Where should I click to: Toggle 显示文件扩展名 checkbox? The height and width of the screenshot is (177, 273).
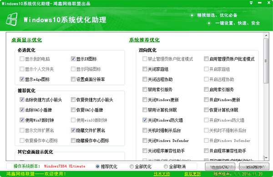(x=22, y=130)
